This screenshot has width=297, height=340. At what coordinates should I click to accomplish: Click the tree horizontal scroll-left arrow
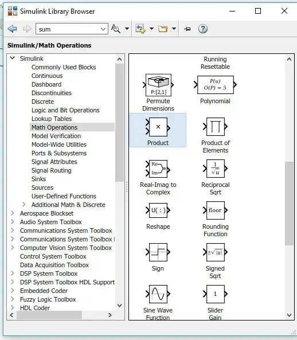(11, 315)
